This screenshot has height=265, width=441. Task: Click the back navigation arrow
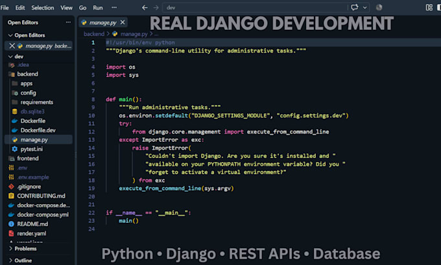tap(145, 8)
